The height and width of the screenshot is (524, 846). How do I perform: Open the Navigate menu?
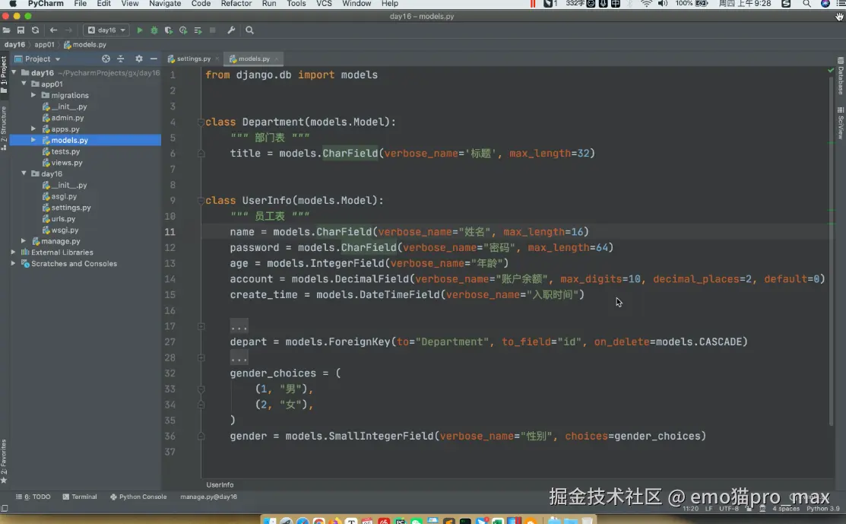pyautogui.click(x=165, y=4)
